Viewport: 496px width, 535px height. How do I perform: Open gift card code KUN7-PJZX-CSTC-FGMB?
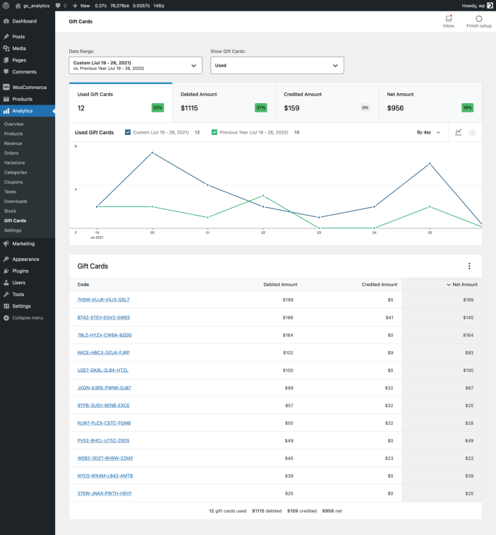tap(104, 423)
